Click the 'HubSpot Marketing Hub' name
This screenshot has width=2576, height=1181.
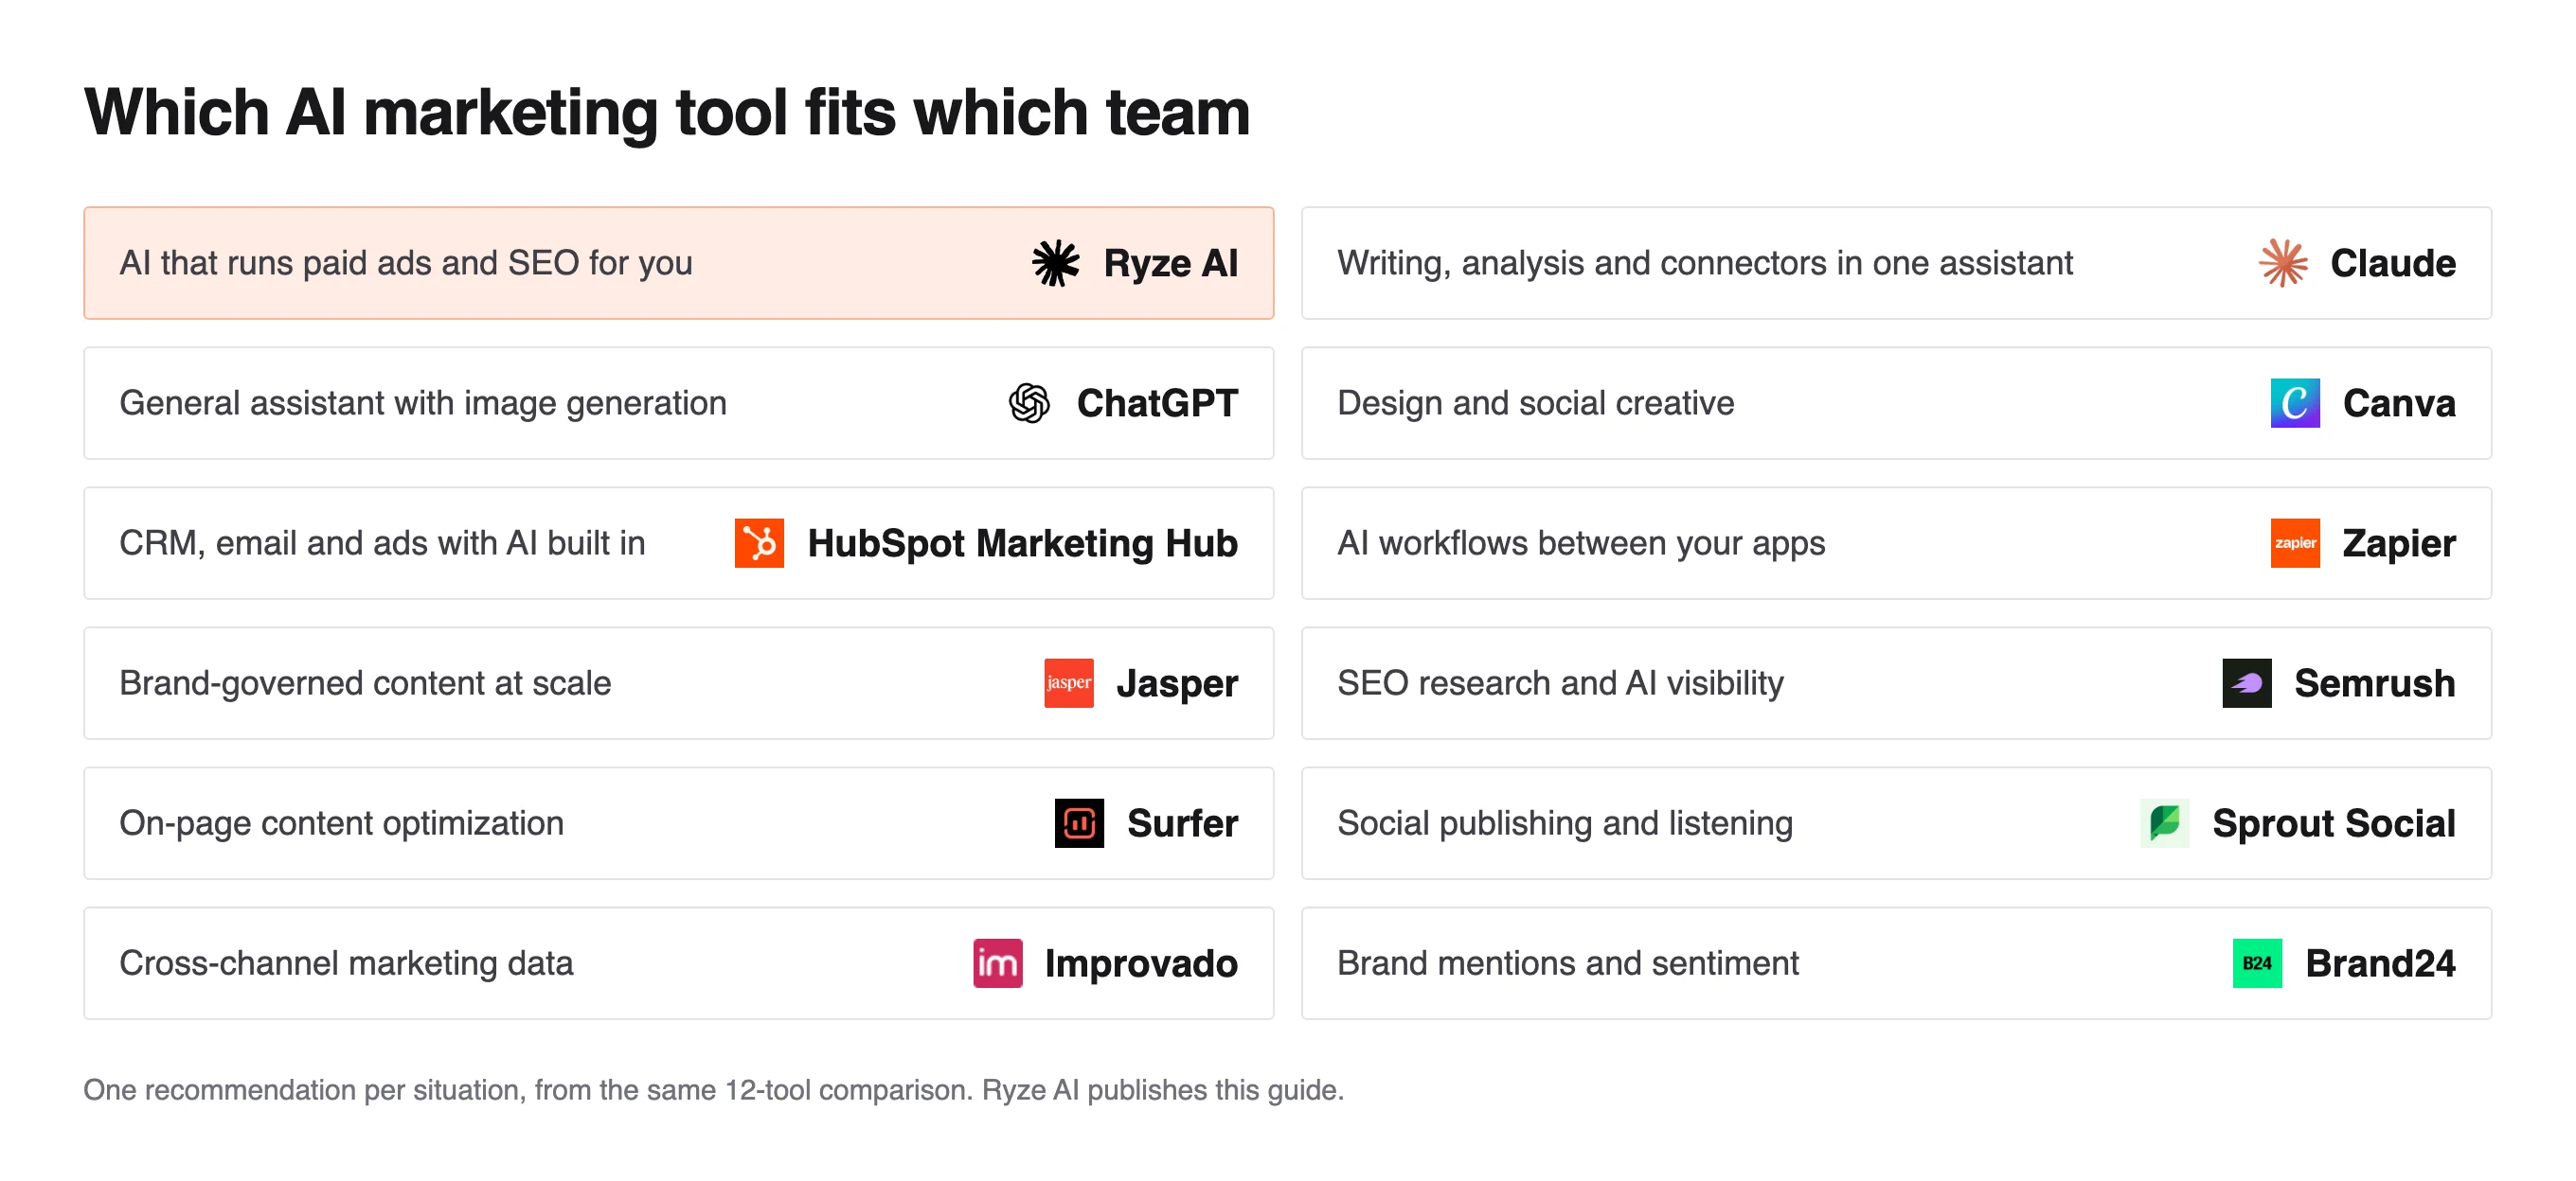pos(1023,543)
